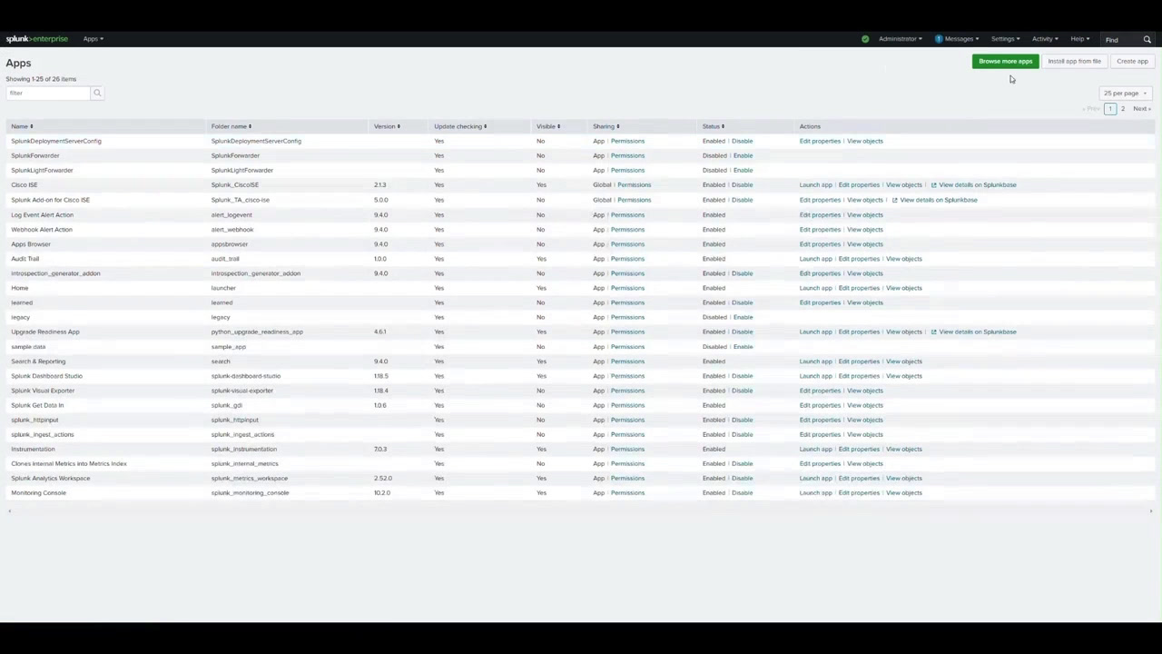Click into the filter text box
The width and height of the screenshot is (1162, 654).
[x=49, y=93]
